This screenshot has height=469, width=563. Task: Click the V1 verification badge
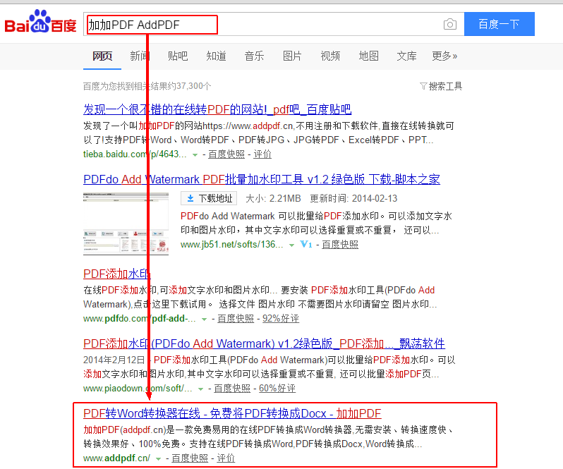coord(306,244)
